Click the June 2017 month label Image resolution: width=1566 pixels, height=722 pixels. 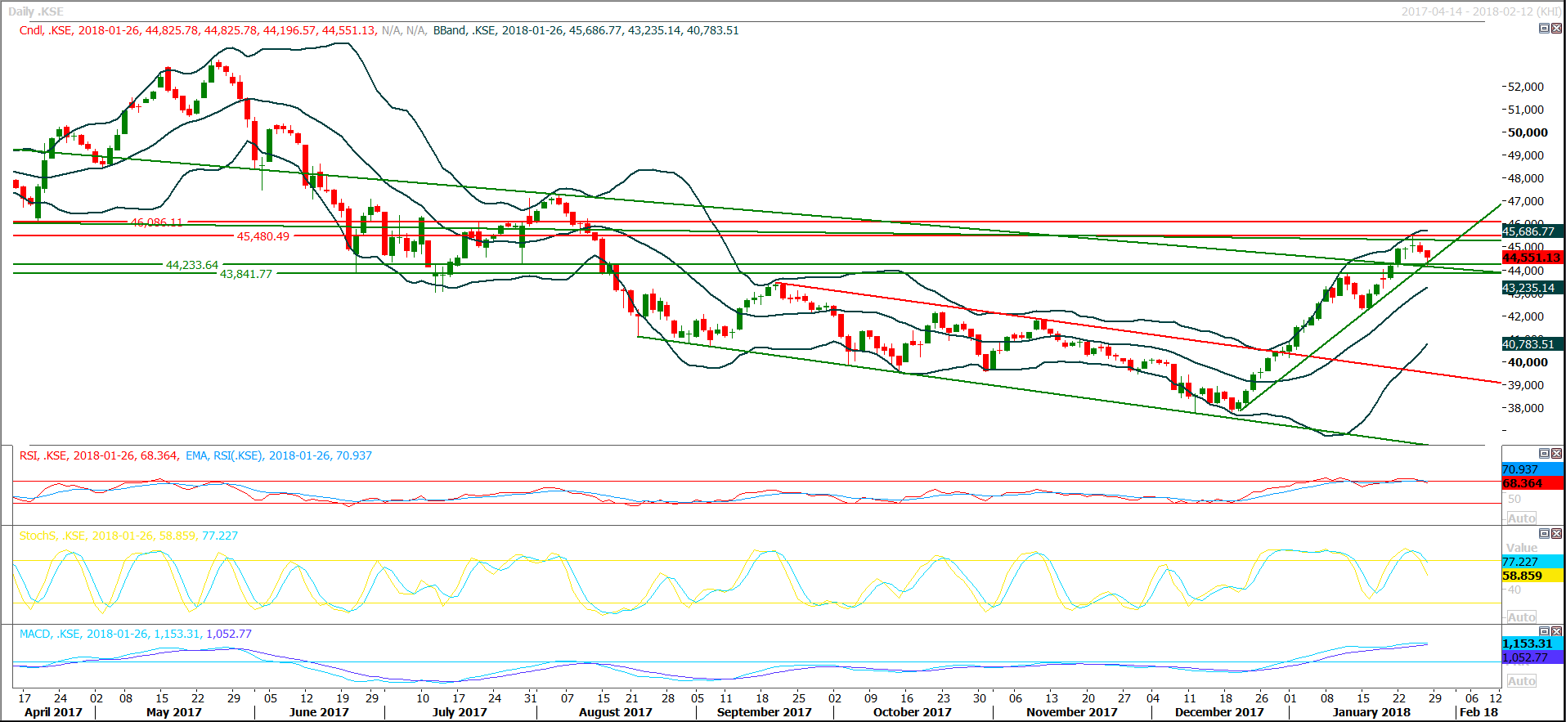(x=319, y=712)
